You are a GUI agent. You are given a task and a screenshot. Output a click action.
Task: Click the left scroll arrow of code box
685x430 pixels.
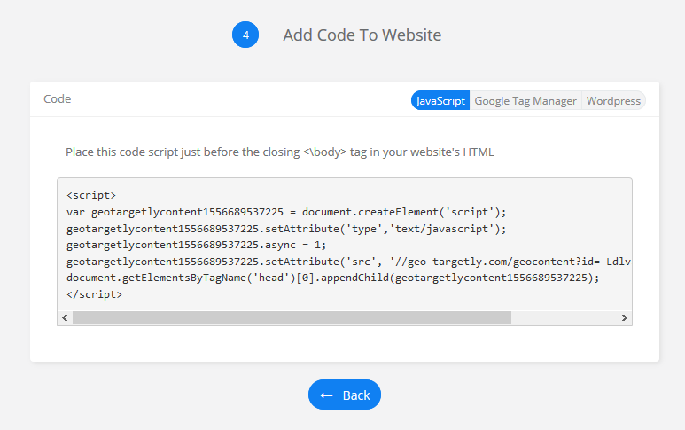pyautogui.click(x=65, y=317)
